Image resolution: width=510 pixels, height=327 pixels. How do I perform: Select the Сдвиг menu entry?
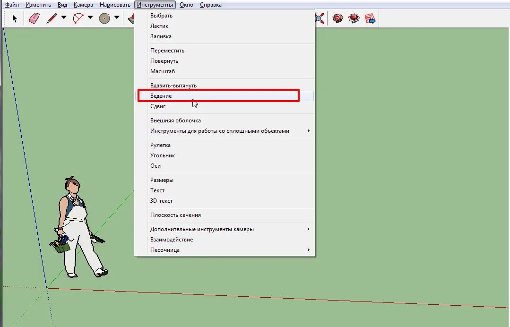coord(225,106)
